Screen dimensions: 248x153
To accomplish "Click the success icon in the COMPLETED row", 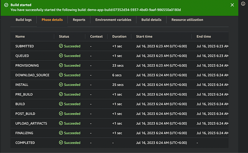I will pos(61,142).
